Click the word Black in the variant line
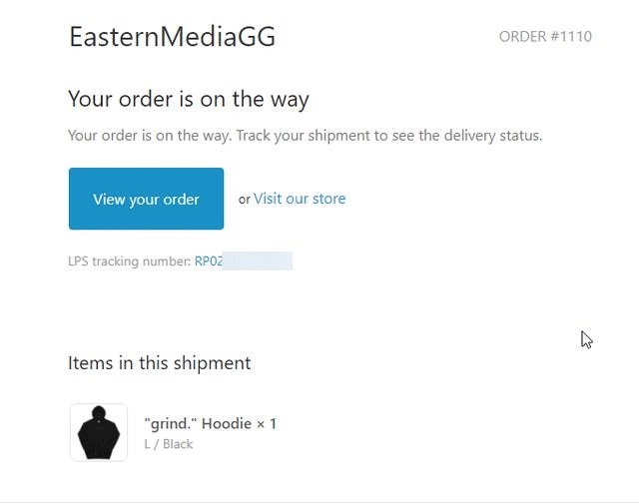 (x=178, y=444)
